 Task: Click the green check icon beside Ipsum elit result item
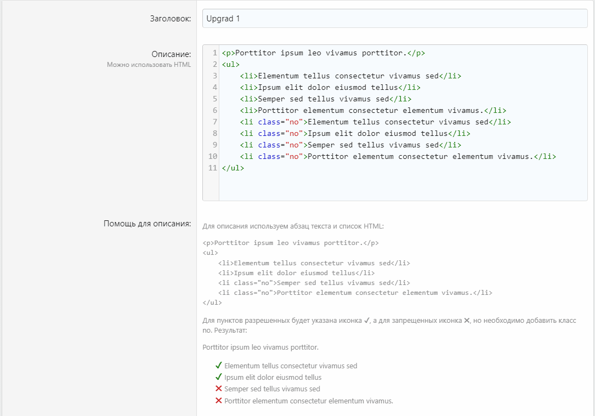click(x=218, y=377)
